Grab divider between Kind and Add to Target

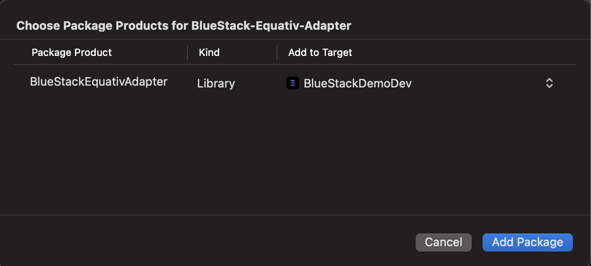277,52
